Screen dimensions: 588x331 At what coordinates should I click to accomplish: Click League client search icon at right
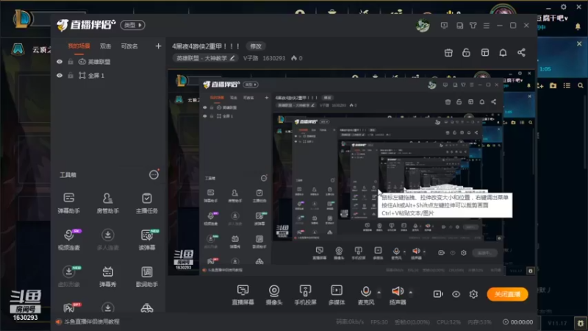point(581,85)
